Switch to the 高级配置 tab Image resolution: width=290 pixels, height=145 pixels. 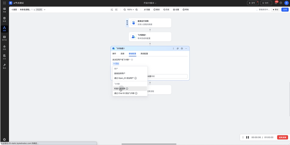pos(144,54)
